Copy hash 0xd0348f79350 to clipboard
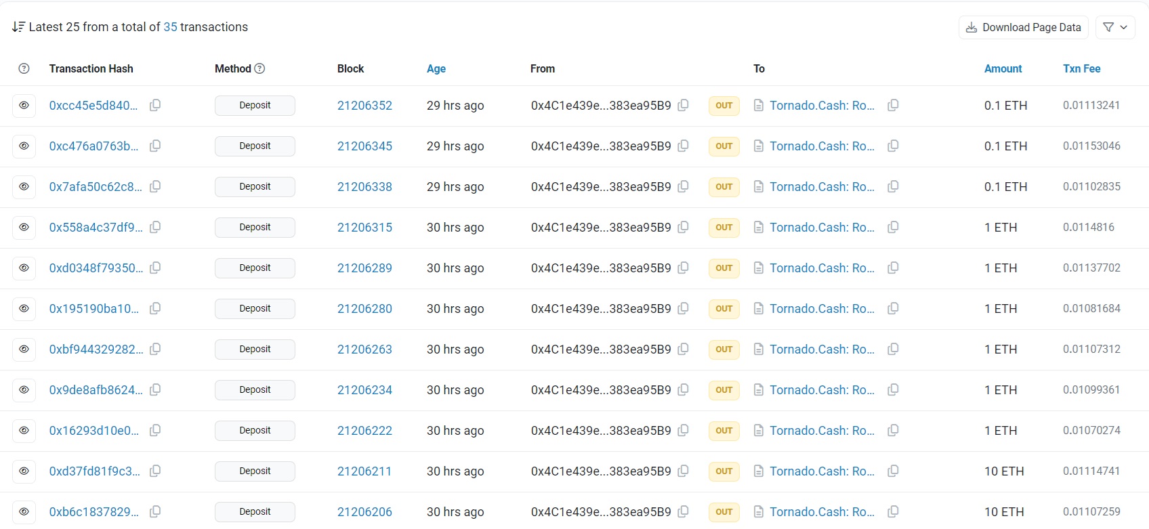Viewport: 1149px width, 529px height. [x=155, y=268]
